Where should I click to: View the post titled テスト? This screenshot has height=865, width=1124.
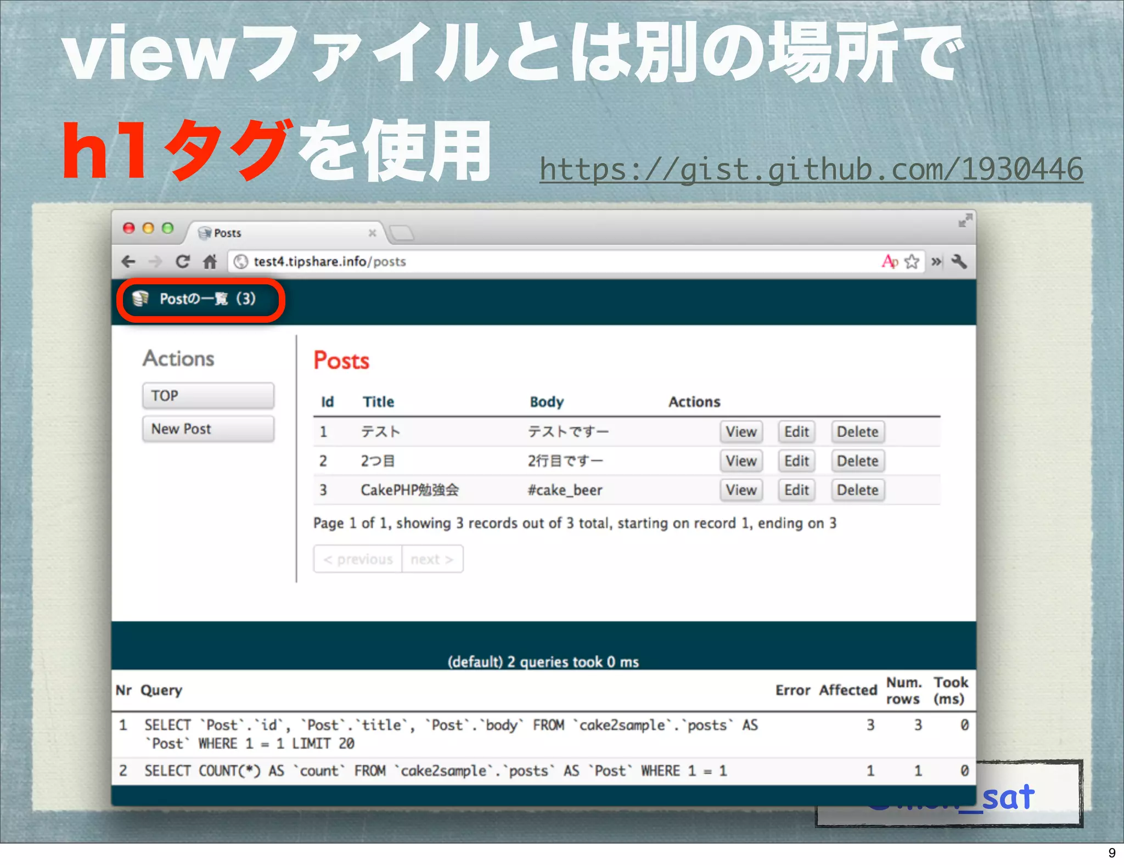[741, 432]
